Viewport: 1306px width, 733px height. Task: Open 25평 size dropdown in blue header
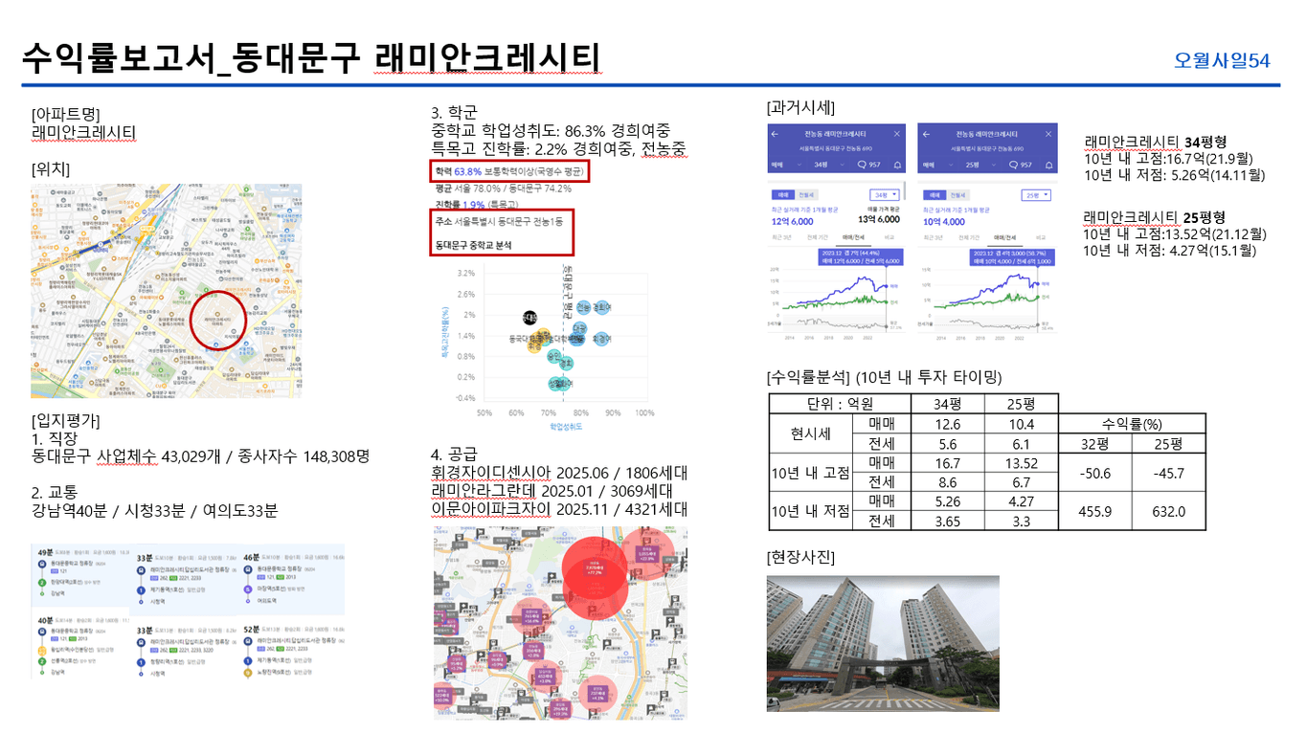[x=980, y=165]
